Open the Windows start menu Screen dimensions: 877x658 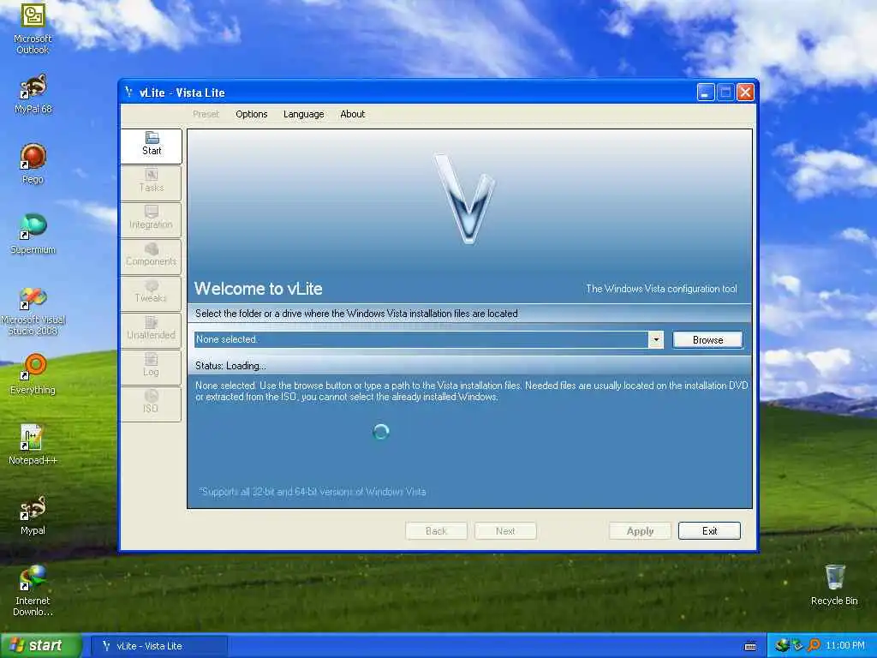[x=40, y=645]
